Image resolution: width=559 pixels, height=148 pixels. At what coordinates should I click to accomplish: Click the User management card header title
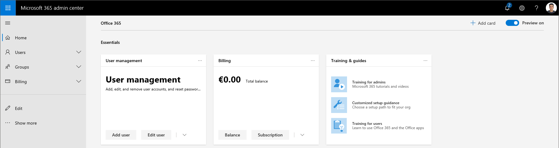pyautogui.click(x=124, y=61)
